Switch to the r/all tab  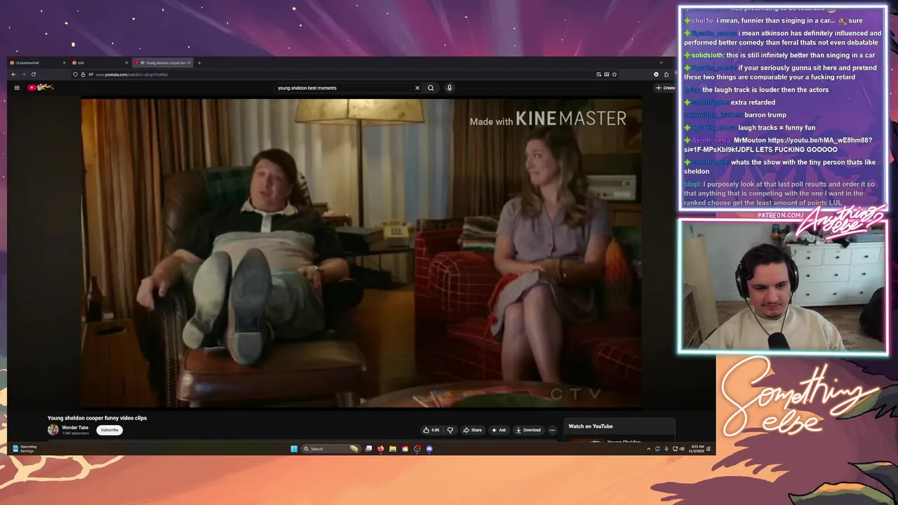click(100, 62)
